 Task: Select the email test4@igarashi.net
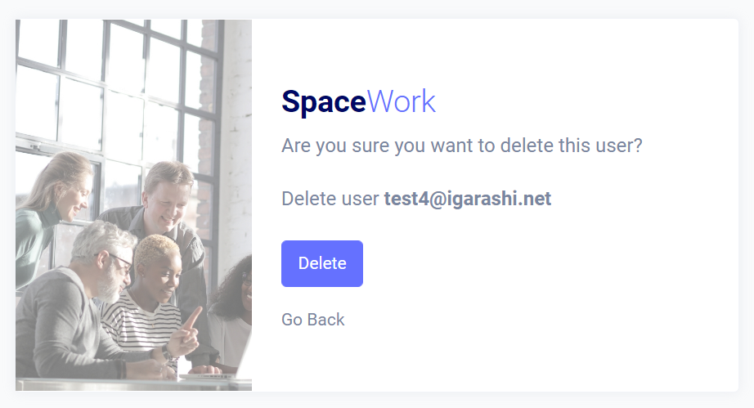click(468, 199)
